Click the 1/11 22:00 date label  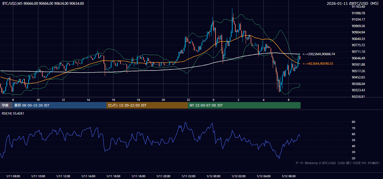click(x=188, y=176)
